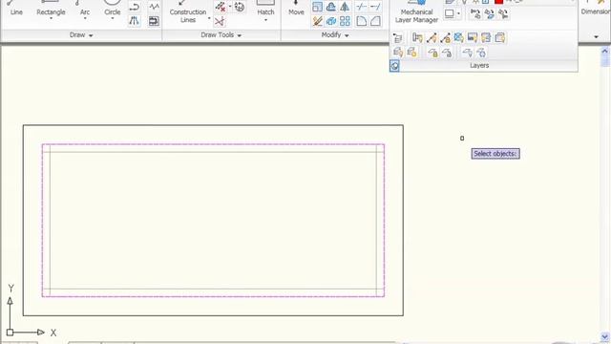This screenshot has height=344, width=611.
Task: Expand the panel arrow below Dimension
Action: (596, 36)
